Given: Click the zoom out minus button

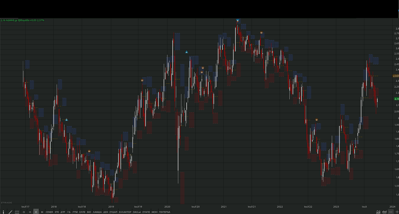Looking at the screenshot, I should click(x=391, y=212).
